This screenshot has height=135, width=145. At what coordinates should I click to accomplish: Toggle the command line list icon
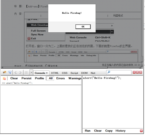pyautogui.click(x=26, y=73)
